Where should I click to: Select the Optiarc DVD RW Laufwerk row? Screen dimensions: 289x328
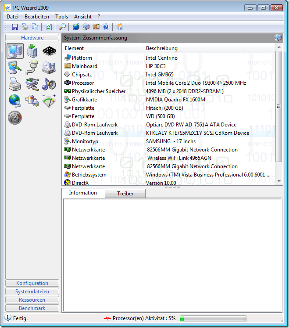(168, 125)
